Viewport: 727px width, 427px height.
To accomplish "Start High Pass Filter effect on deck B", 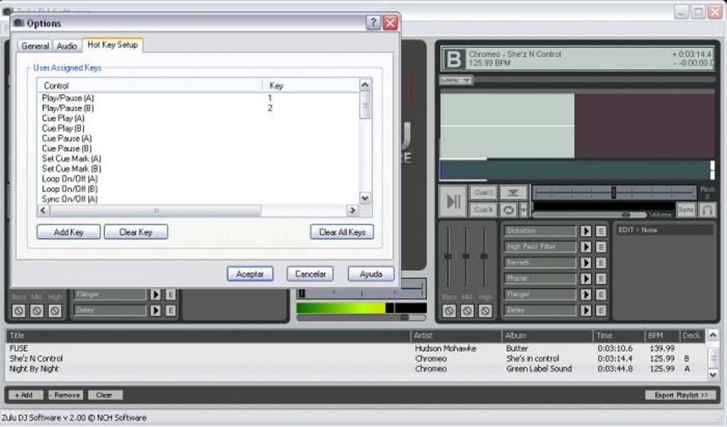I will coord(586,247).
